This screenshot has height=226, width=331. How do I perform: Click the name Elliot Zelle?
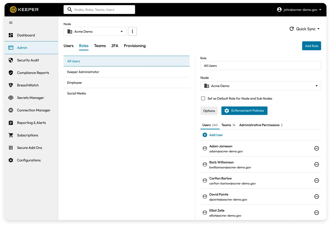217,210
